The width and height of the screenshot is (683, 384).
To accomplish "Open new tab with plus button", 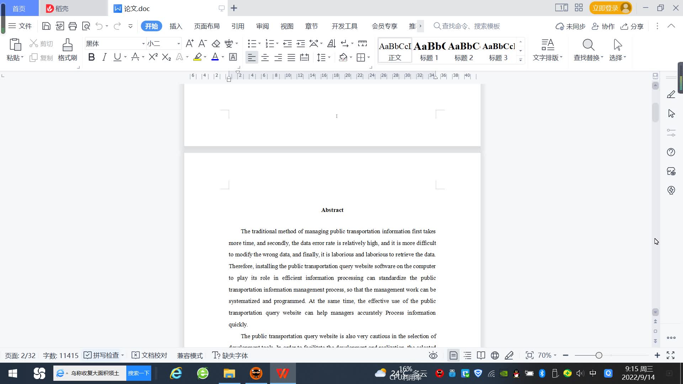I will point(234,8).
